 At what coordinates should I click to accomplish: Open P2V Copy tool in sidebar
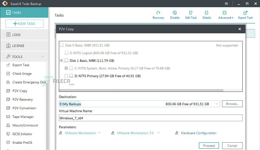point(20,91)
